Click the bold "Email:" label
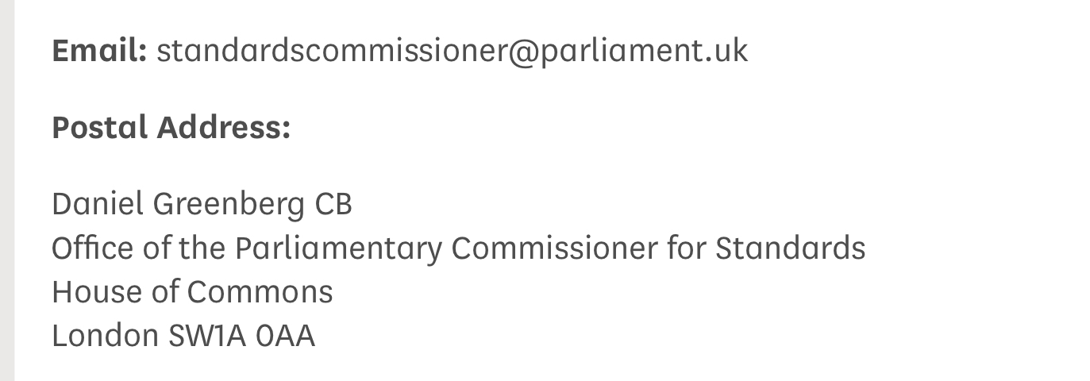The height and width of the screenshot is (381, 1090). point(99,51)
